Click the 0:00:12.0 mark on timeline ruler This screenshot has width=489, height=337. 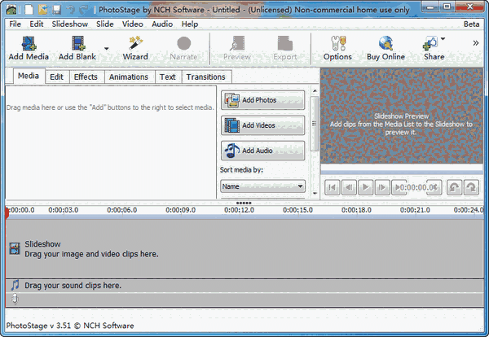(243, 210)
